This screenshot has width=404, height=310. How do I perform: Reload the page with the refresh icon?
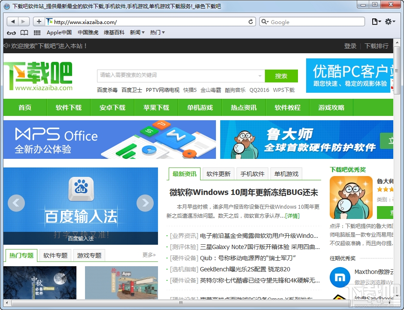click(x=250, y=22)
